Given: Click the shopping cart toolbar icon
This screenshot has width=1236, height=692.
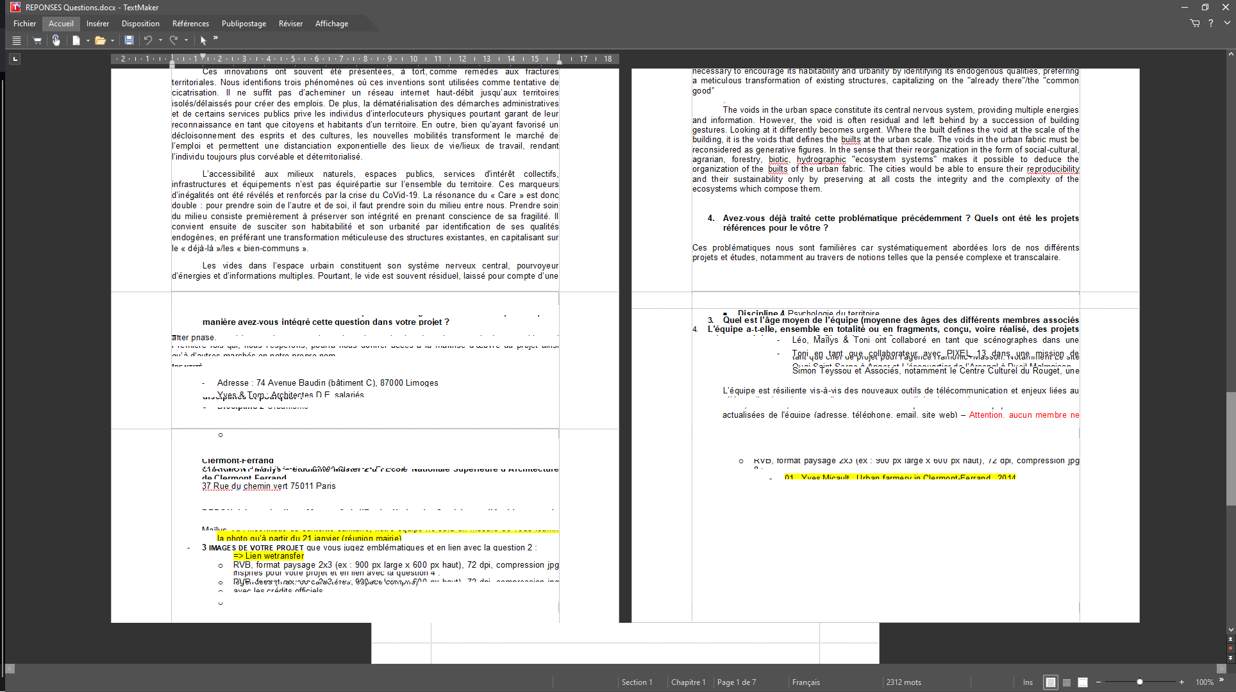Looking at the screenshot, I should pyautogui.click(x=37, y=40).
